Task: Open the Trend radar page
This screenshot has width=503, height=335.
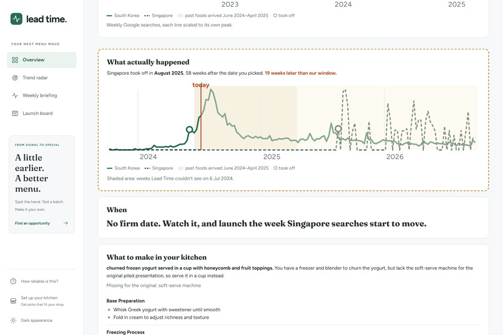Action: point(42,77)
